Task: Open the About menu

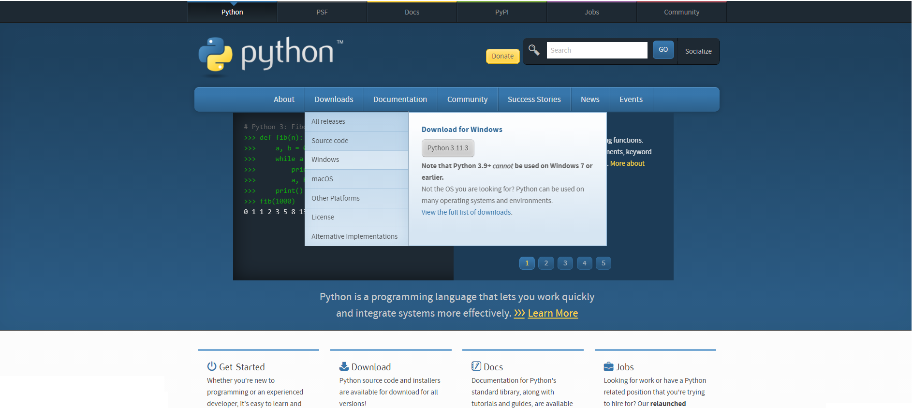Action: coord(284,99)
